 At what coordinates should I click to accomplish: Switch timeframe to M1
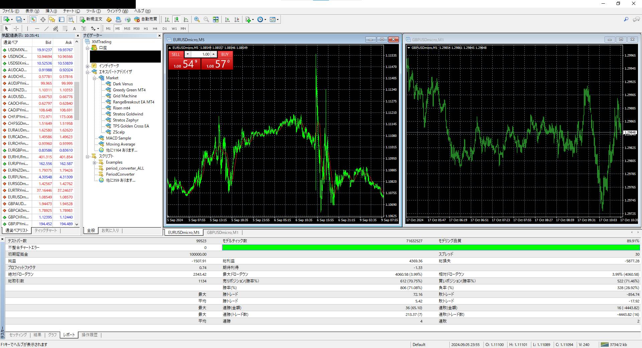tap(108, 28)
